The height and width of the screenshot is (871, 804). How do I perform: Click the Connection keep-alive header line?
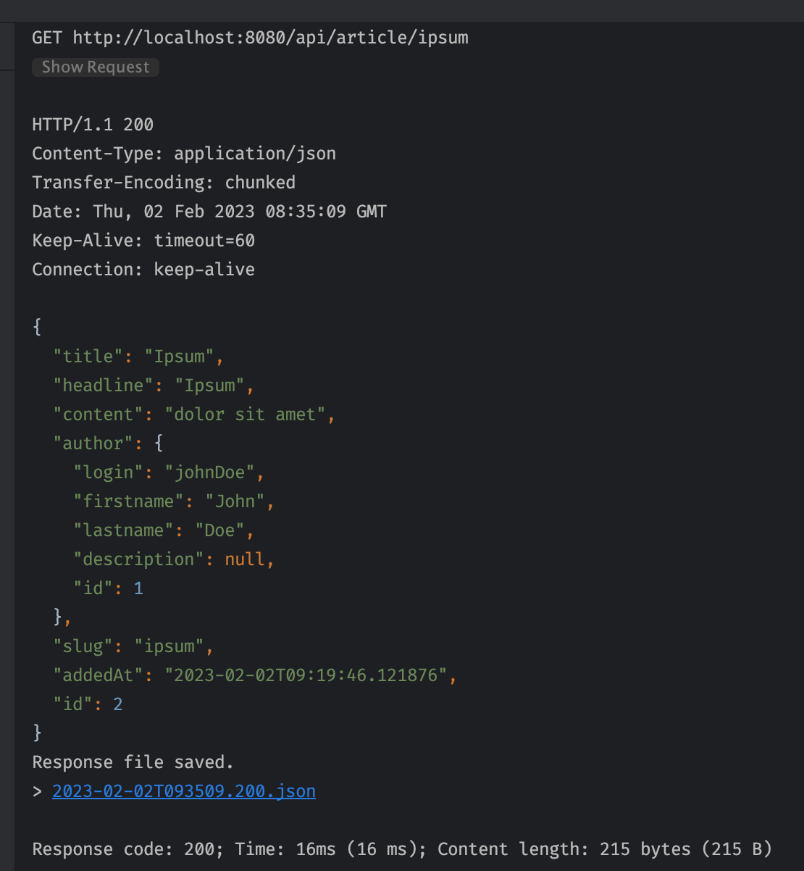(143, 269)
